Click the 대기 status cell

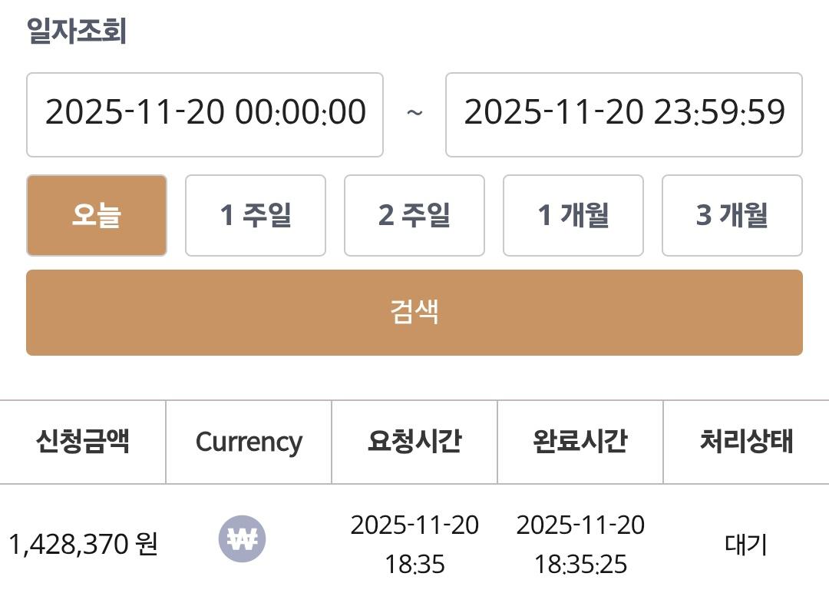pos(746,545)
